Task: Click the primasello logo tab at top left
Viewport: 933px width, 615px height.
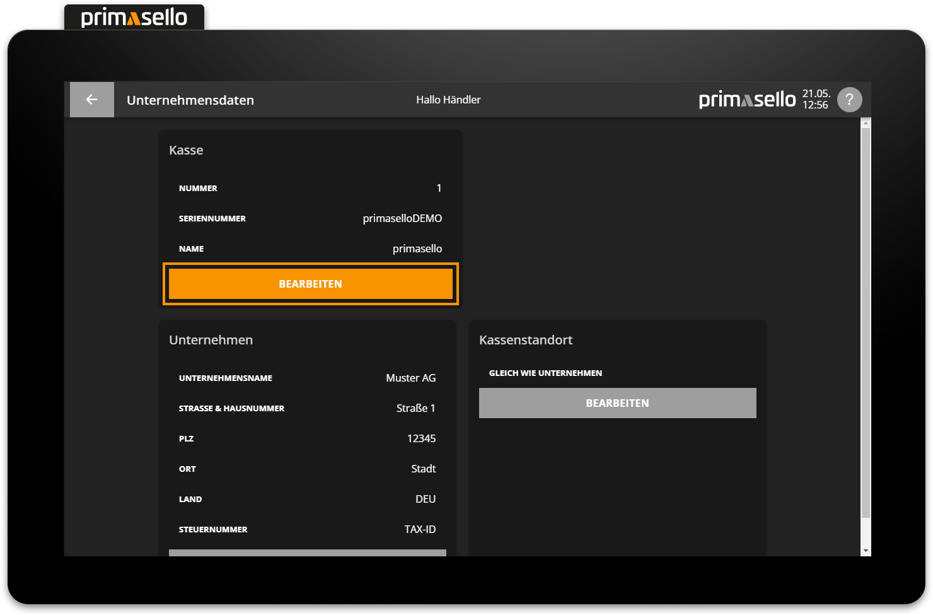Action: point(134,17)
